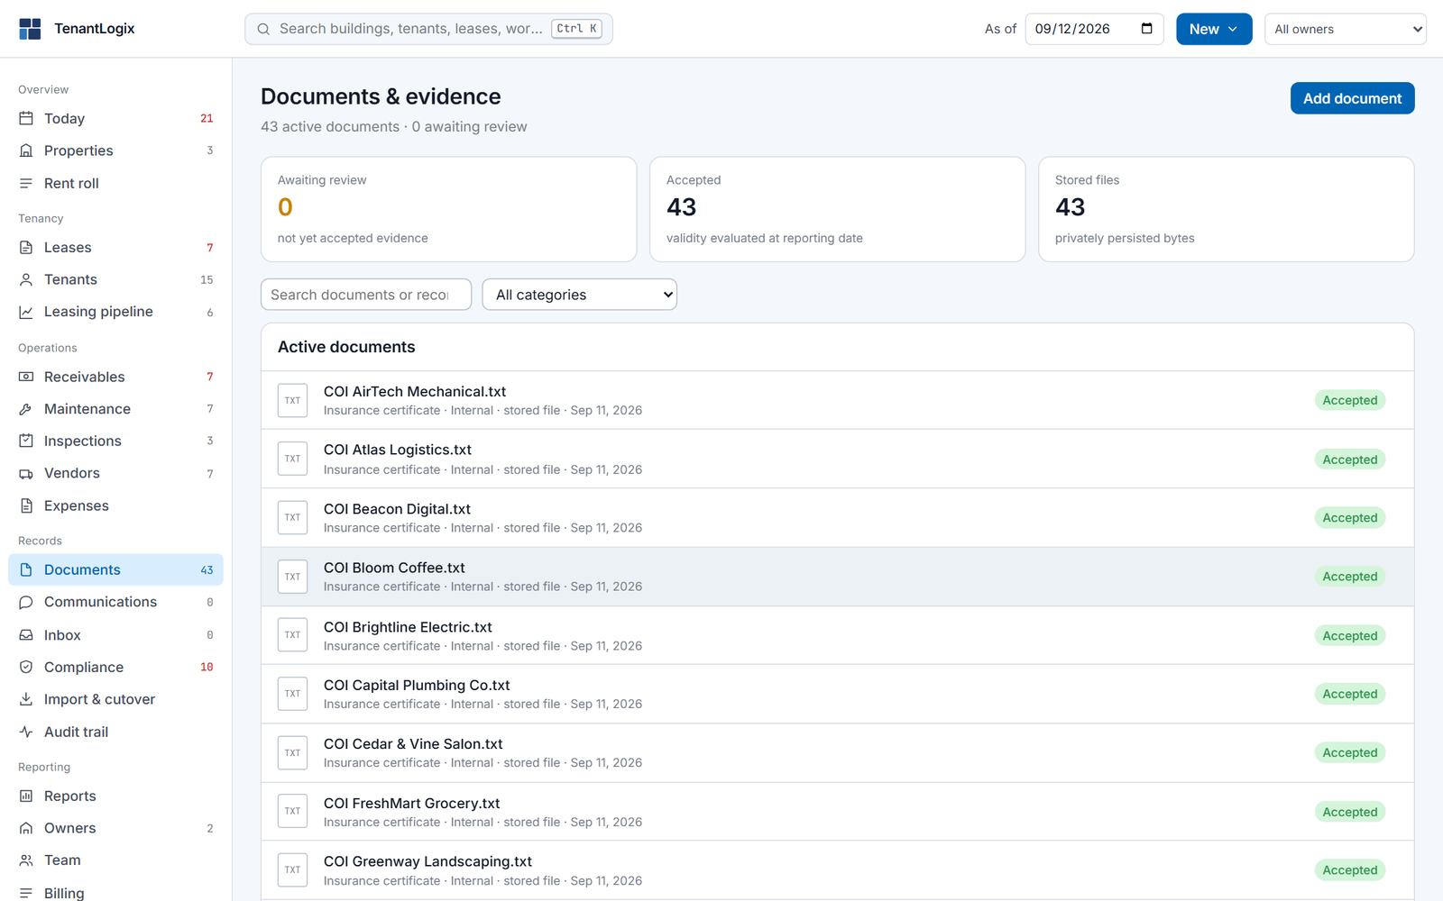This screenshot has width=1443, height=901.
Task: Click the Audit trail pulse icon
Action: click(x=26, y=732)
